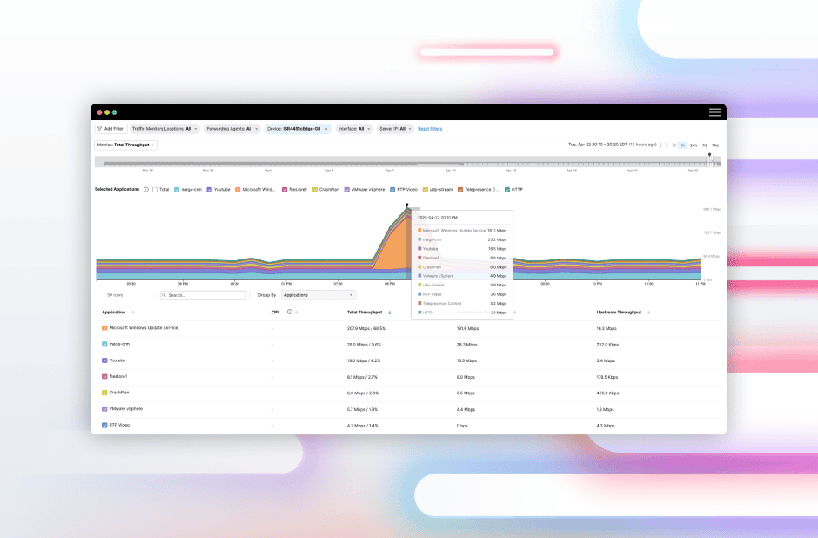Expand Group By Applications dropdown
Viewport: 818px width, 538px height.
(318, 295)
